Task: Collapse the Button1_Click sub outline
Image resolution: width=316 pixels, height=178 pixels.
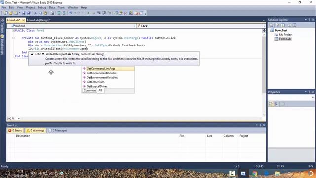Action: 13,38
